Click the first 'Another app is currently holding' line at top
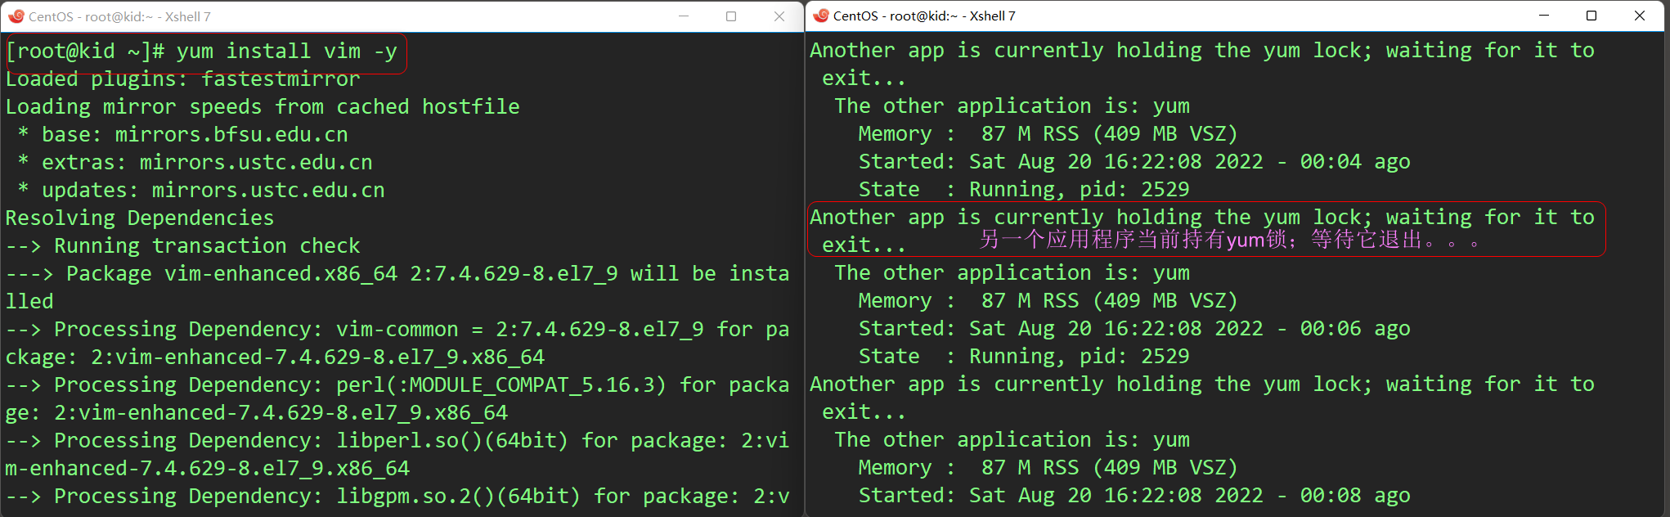The height and width of the screenshot is (517, 1670). [x=1202, y=51]
